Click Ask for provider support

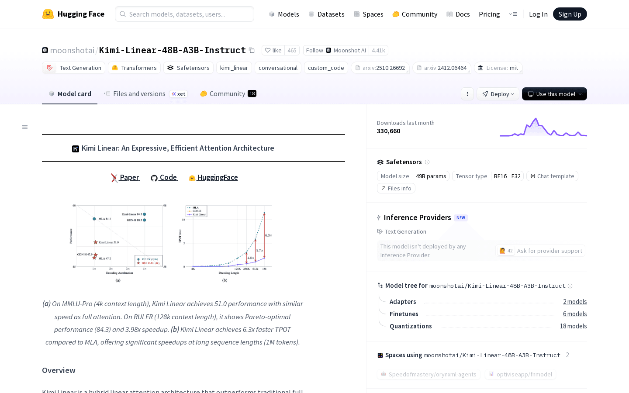(x=549, y=251)
